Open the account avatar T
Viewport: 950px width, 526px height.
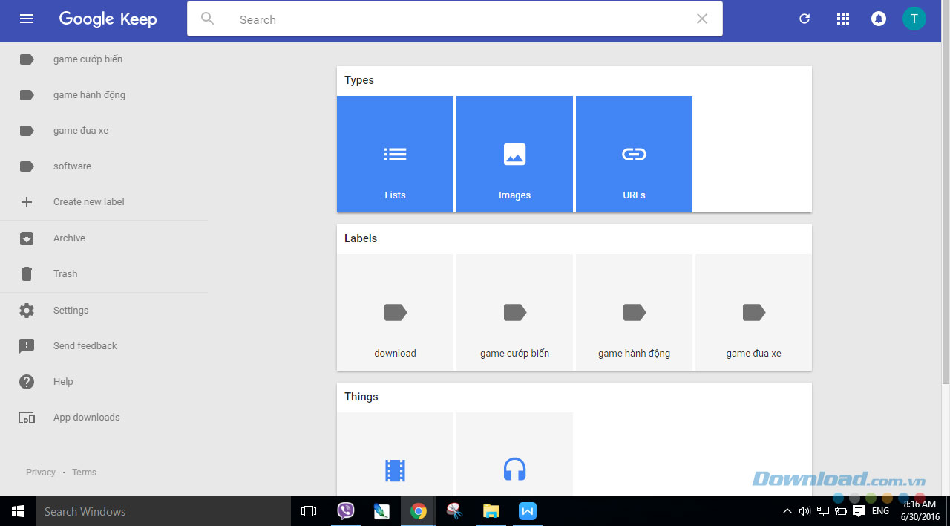click(x=914, y=19)
